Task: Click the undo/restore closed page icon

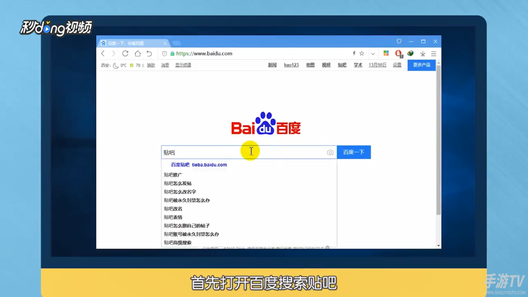Action: (x=149, y=53)
